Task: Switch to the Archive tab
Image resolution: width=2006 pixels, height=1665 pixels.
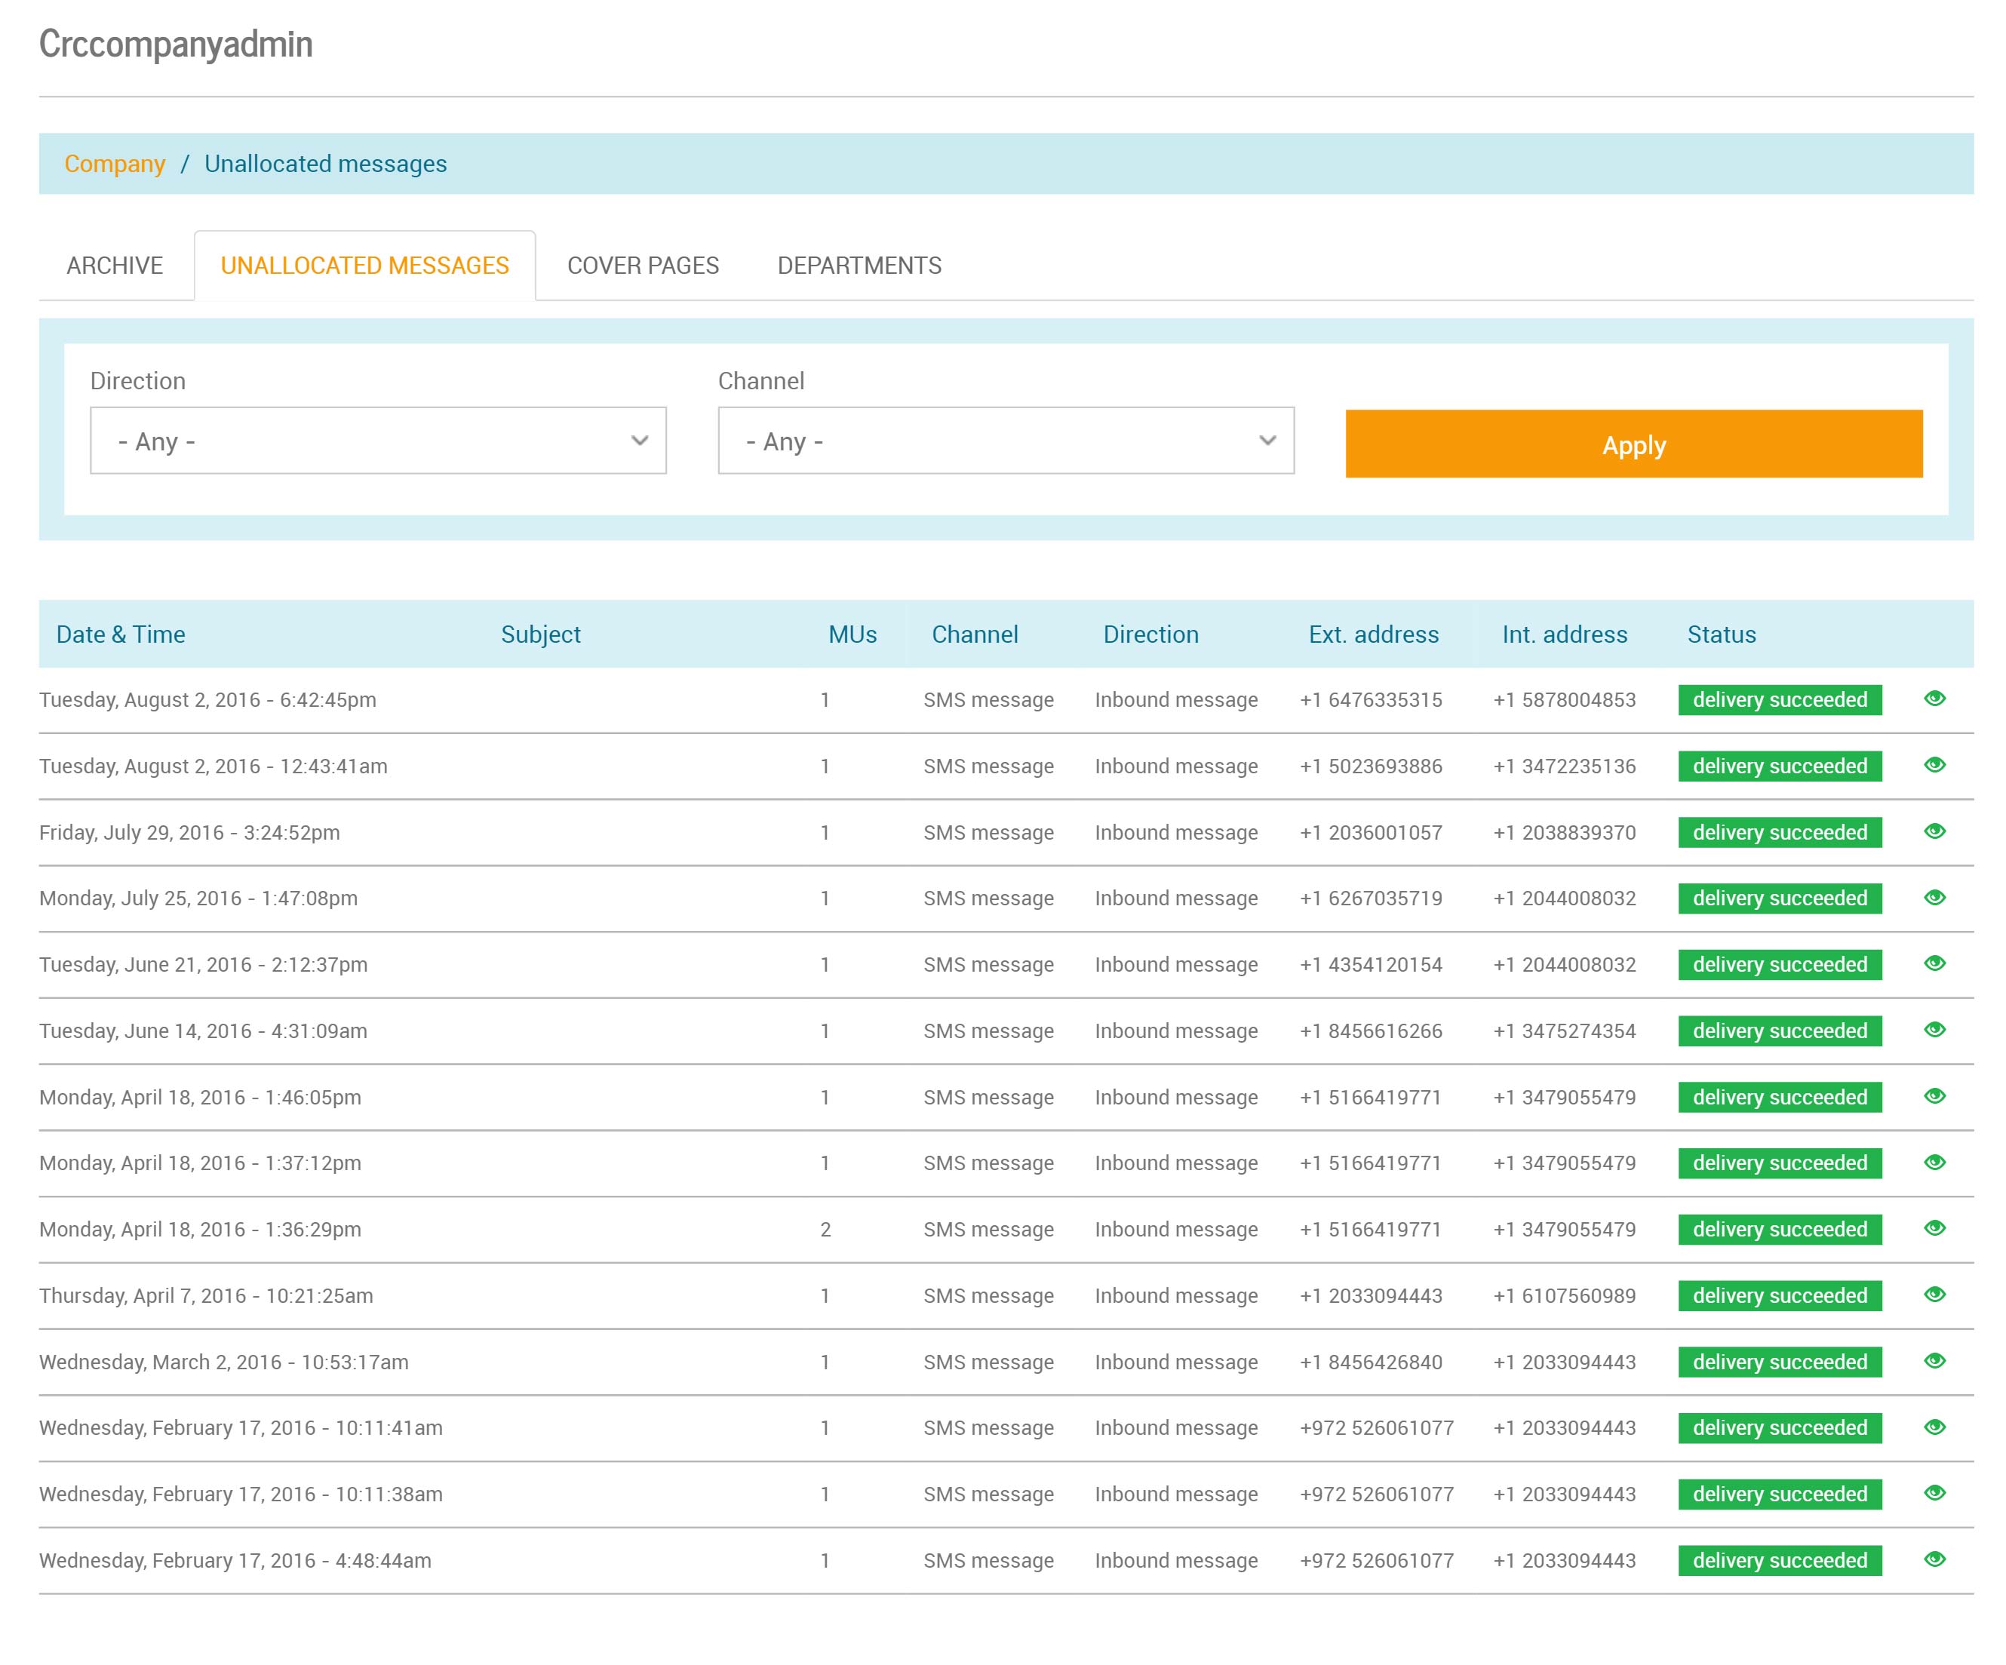Action: pyautogui.click(x=115, y=266)
